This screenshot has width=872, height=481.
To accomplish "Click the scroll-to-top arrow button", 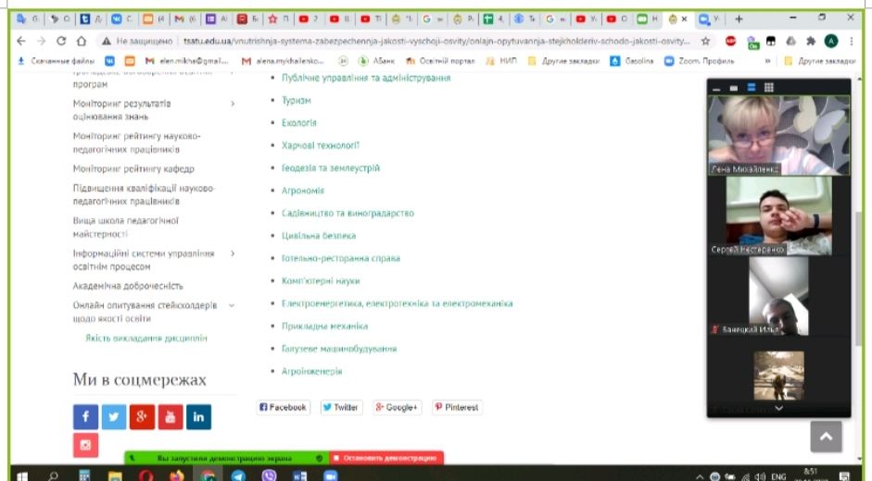I will click(x=826, y=437).
